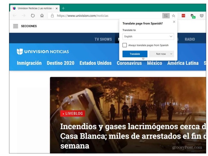Open the México section
208x156 pixels.
[155, 63]
